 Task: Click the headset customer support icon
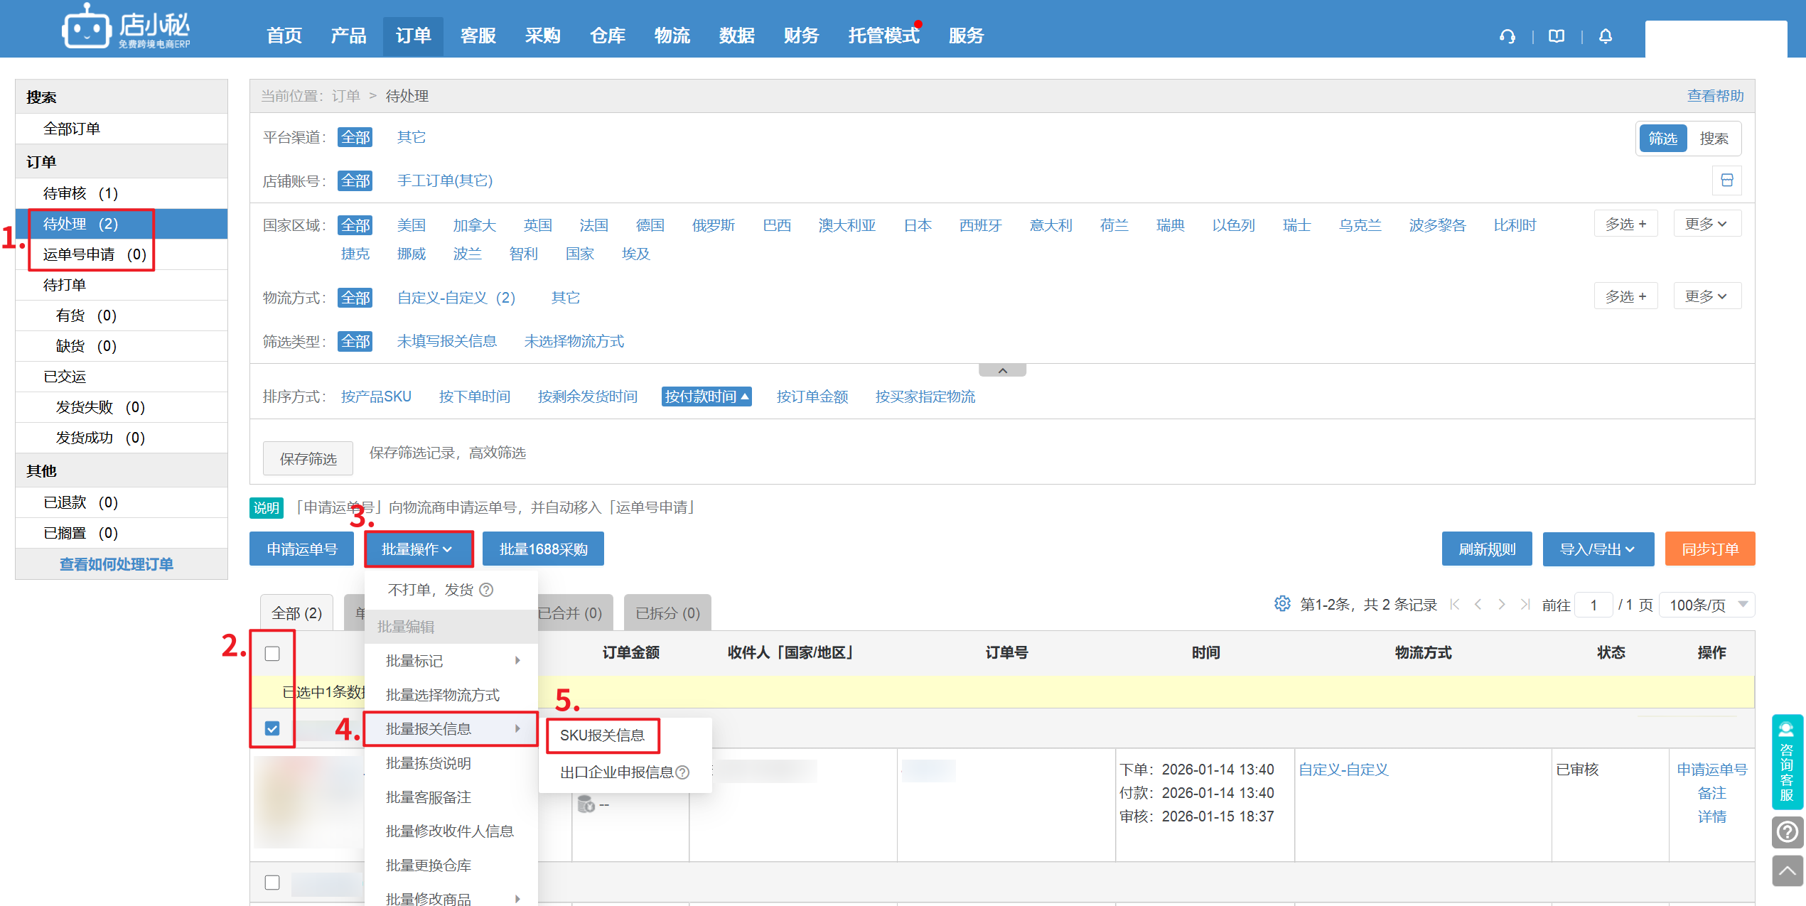(x=1507, y=36)
